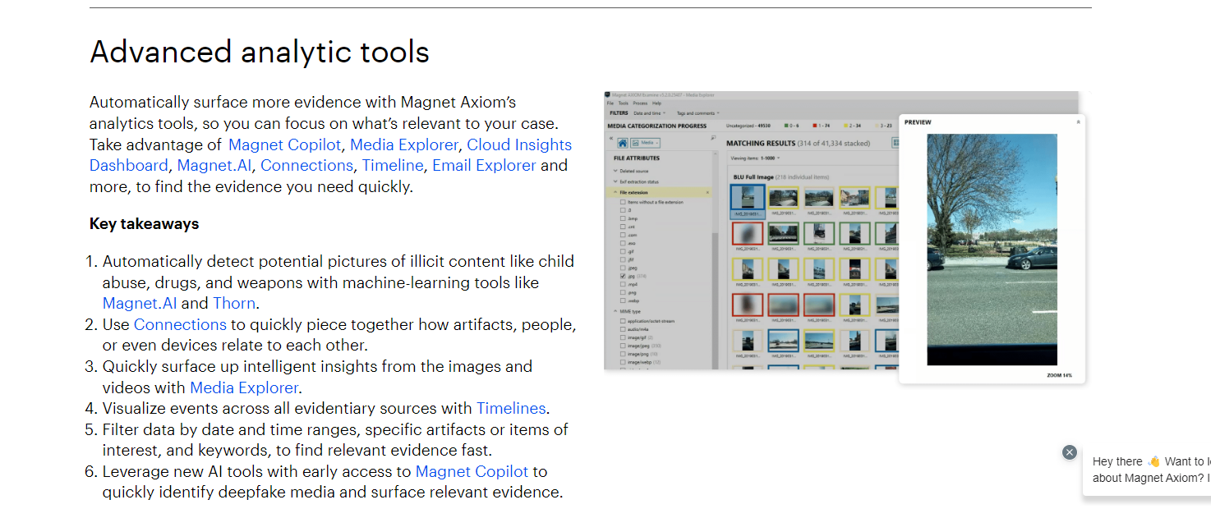
Task: Enable the image/jpeg MIME type checkbox
Action: point(622,346)
